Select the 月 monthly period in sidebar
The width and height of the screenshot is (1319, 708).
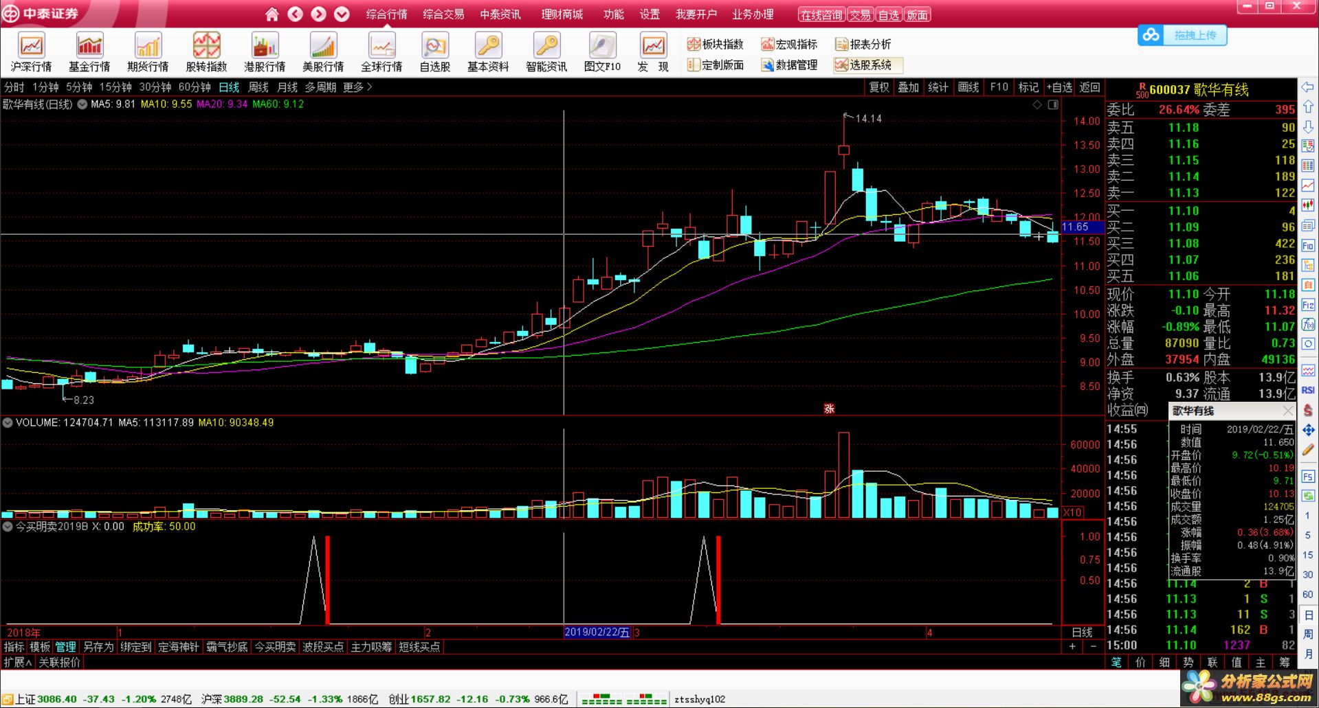1308,654
